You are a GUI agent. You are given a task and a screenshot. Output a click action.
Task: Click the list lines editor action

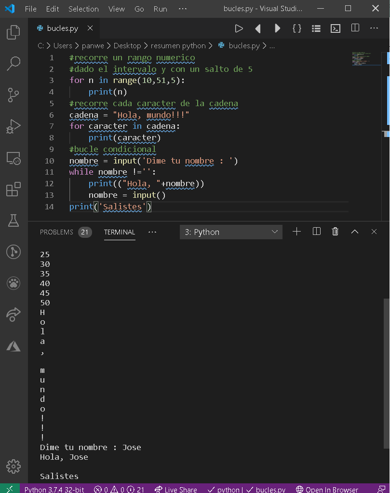(x=316, y=28)
